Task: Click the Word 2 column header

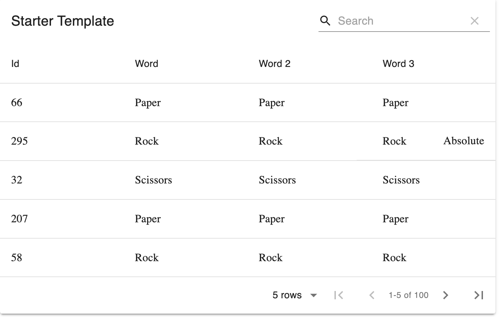Action: tap(274, 63)
